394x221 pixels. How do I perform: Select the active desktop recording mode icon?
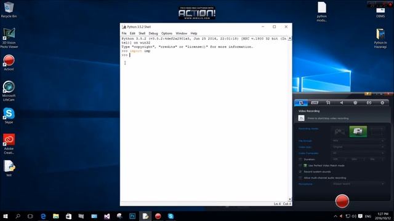(x=358, y=131)
